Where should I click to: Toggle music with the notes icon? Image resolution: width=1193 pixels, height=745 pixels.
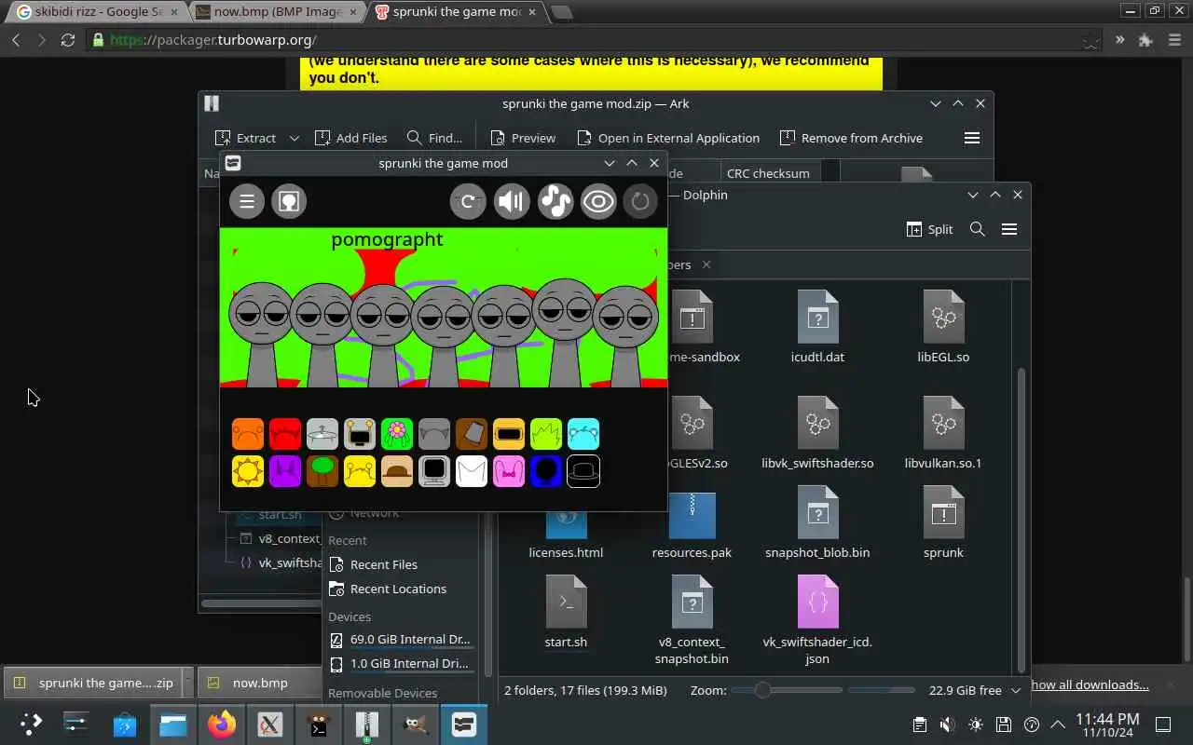(555, 201)
